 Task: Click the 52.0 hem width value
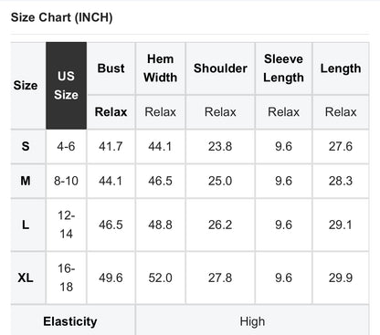161,277
